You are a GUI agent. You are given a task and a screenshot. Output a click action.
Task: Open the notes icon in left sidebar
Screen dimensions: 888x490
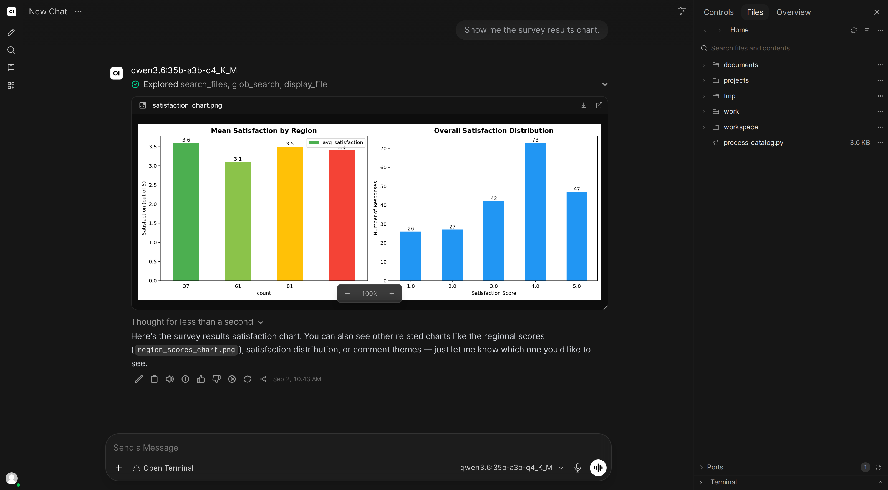[11, 67]
